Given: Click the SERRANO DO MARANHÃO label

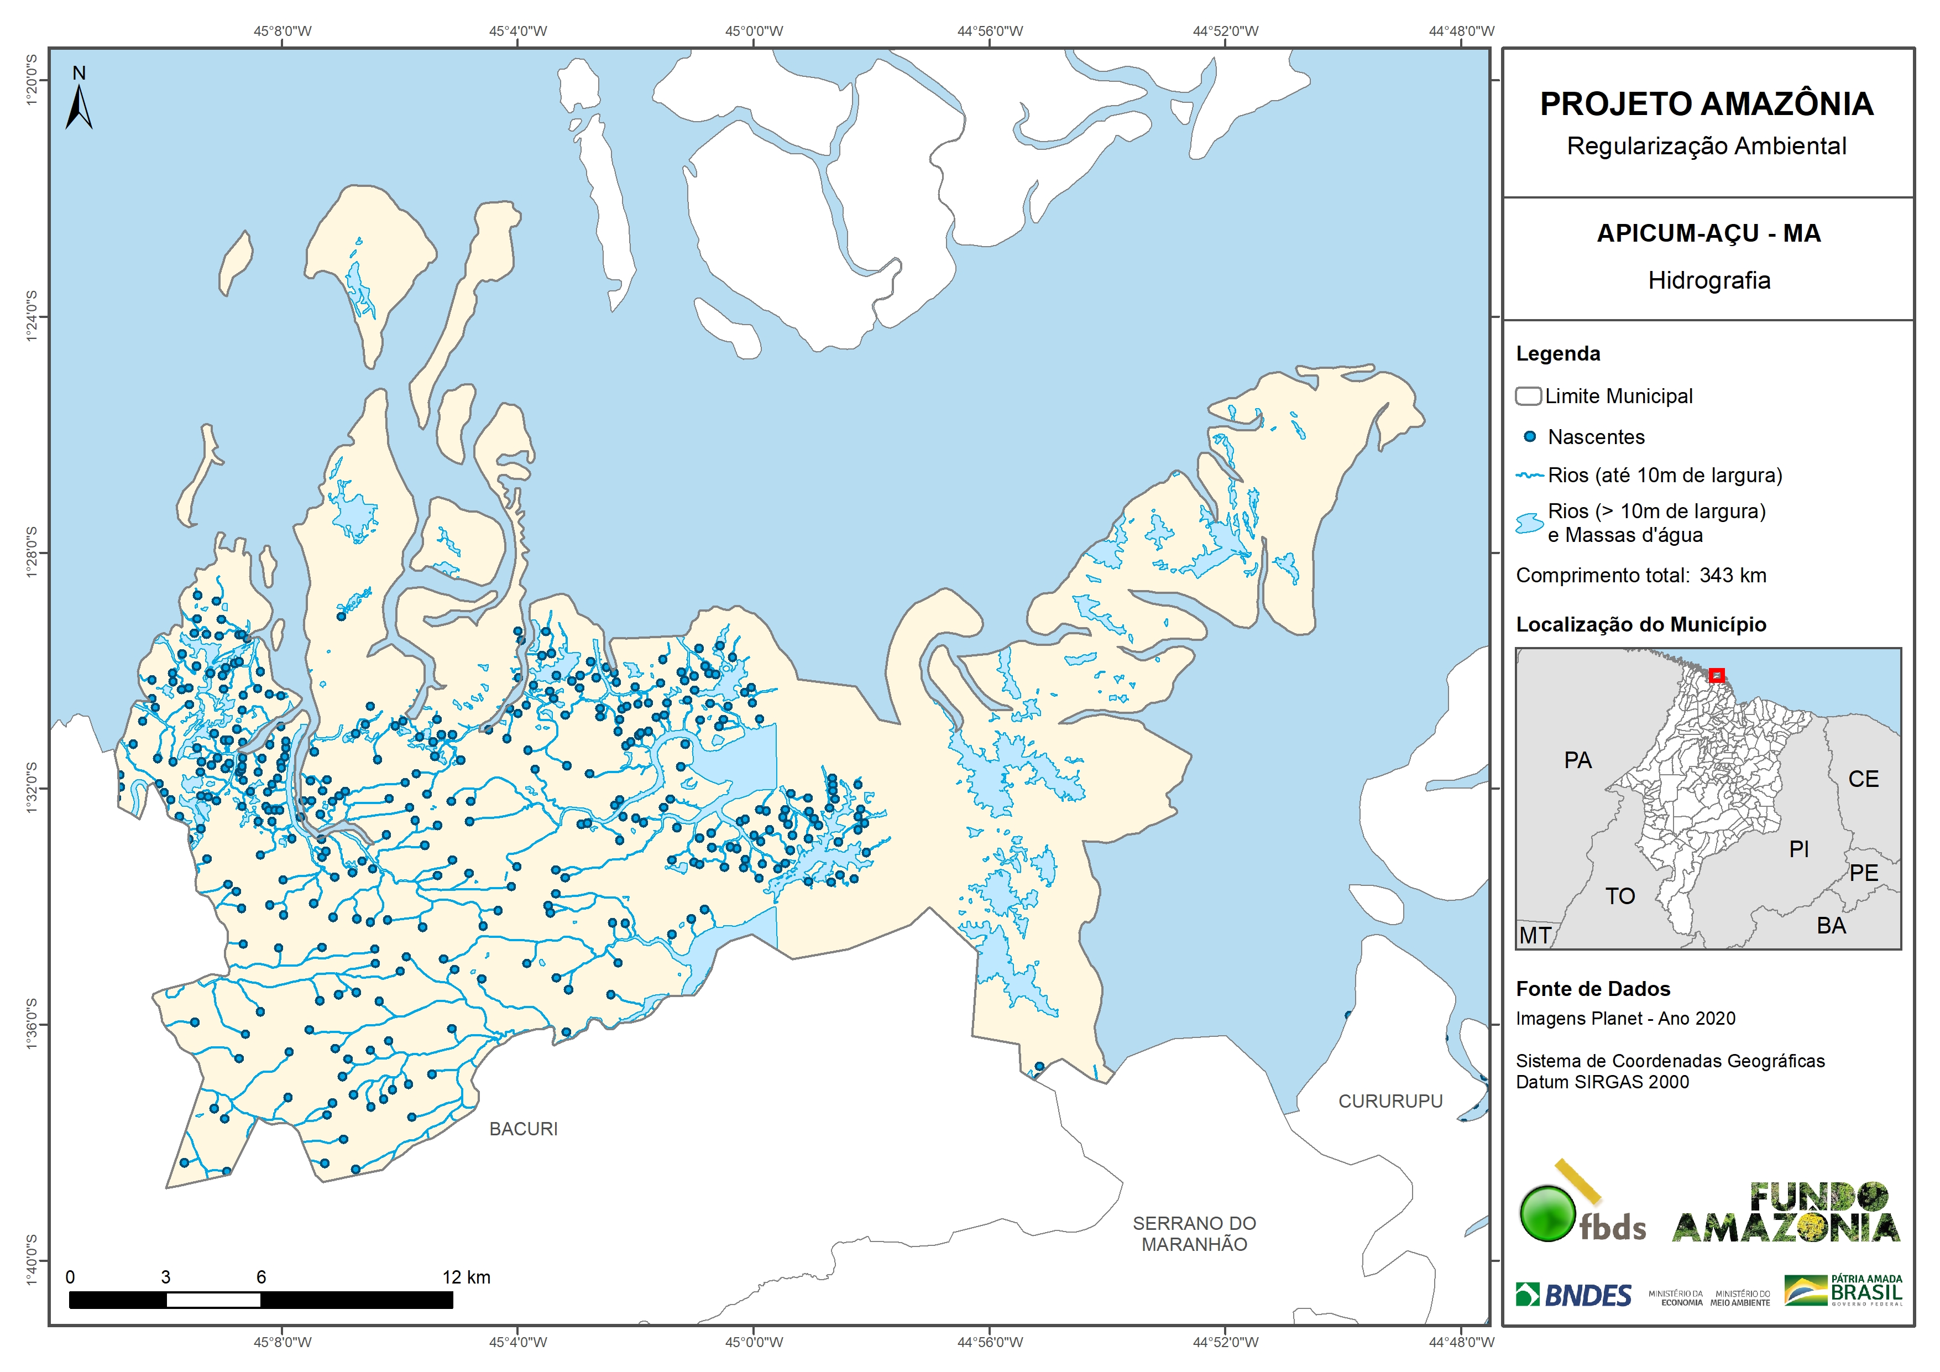Looking at the screenshot, I should (1194, 1234).
